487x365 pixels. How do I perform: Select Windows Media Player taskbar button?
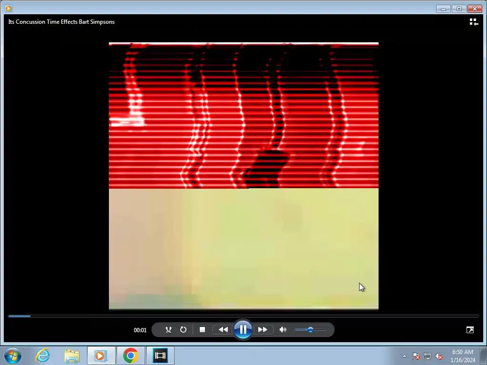tap(101, 355)
